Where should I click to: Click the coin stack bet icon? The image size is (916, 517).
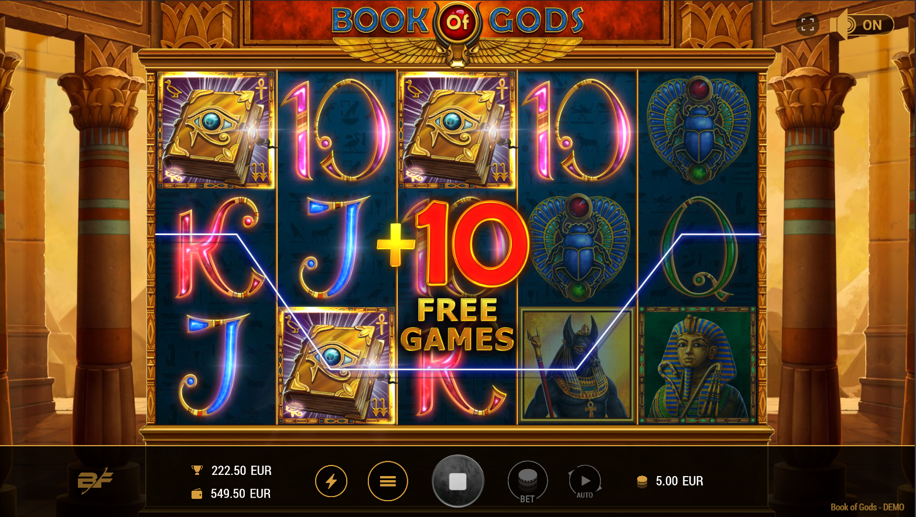point(642,481)
